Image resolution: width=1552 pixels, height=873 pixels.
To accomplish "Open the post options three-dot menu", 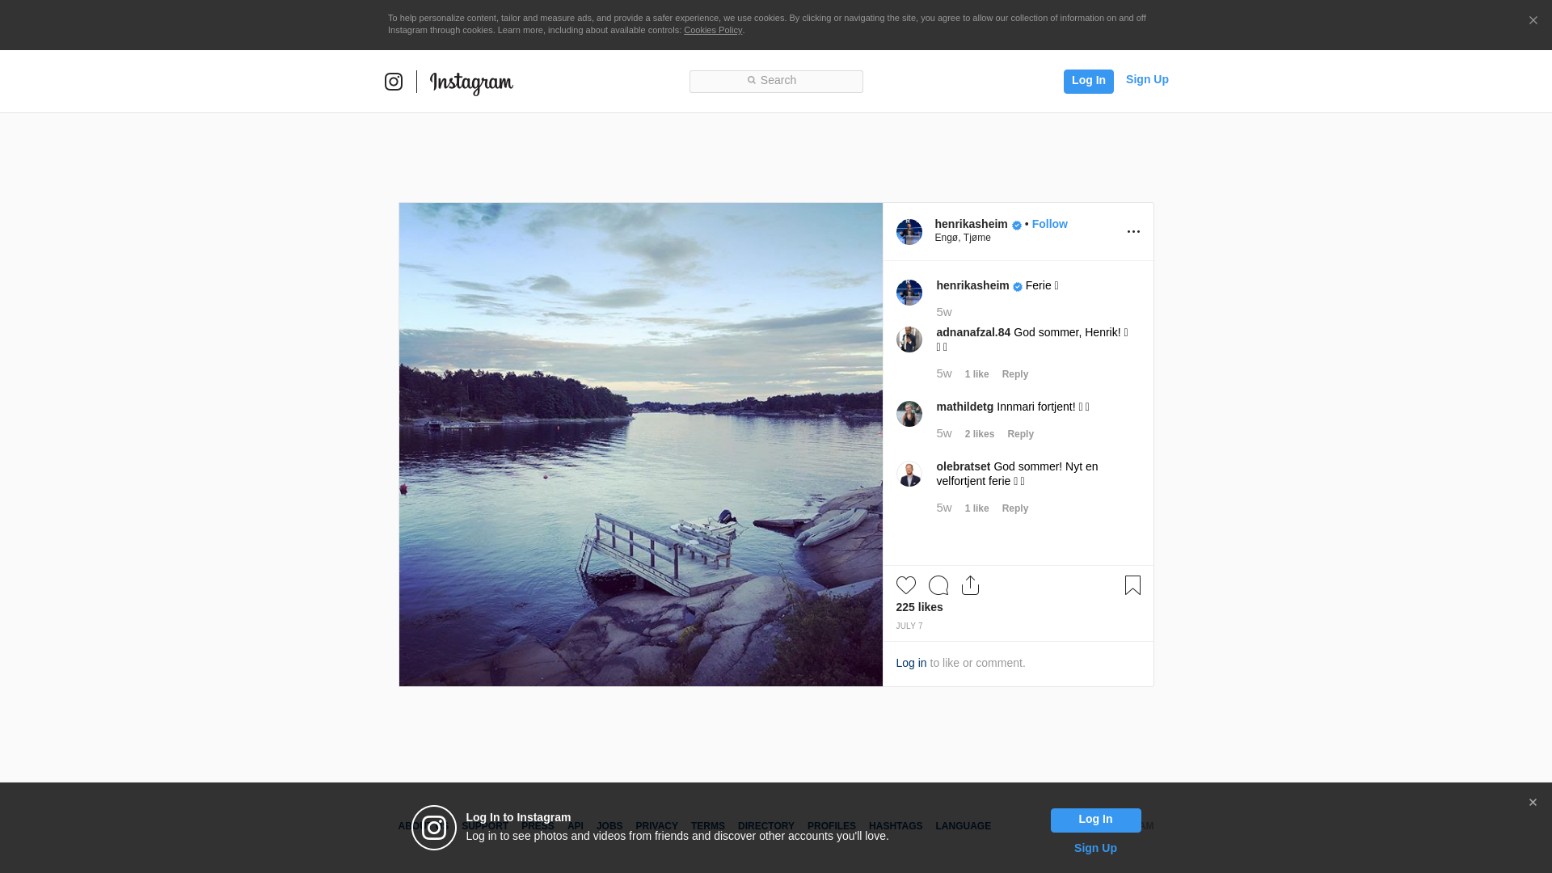I will [x=1133, y=232].
